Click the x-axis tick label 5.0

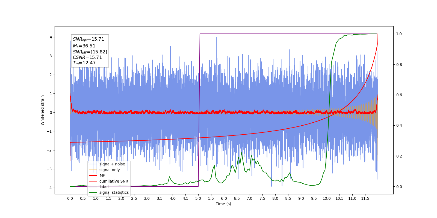(x=198, y=198)
